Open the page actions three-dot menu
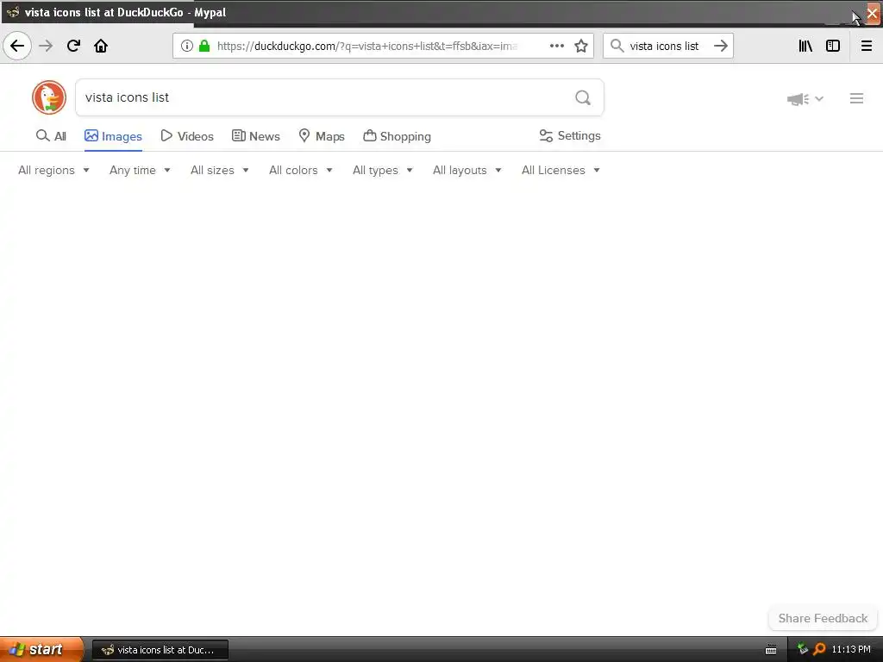This screenshot has width=883, height=662. [557, 46]
